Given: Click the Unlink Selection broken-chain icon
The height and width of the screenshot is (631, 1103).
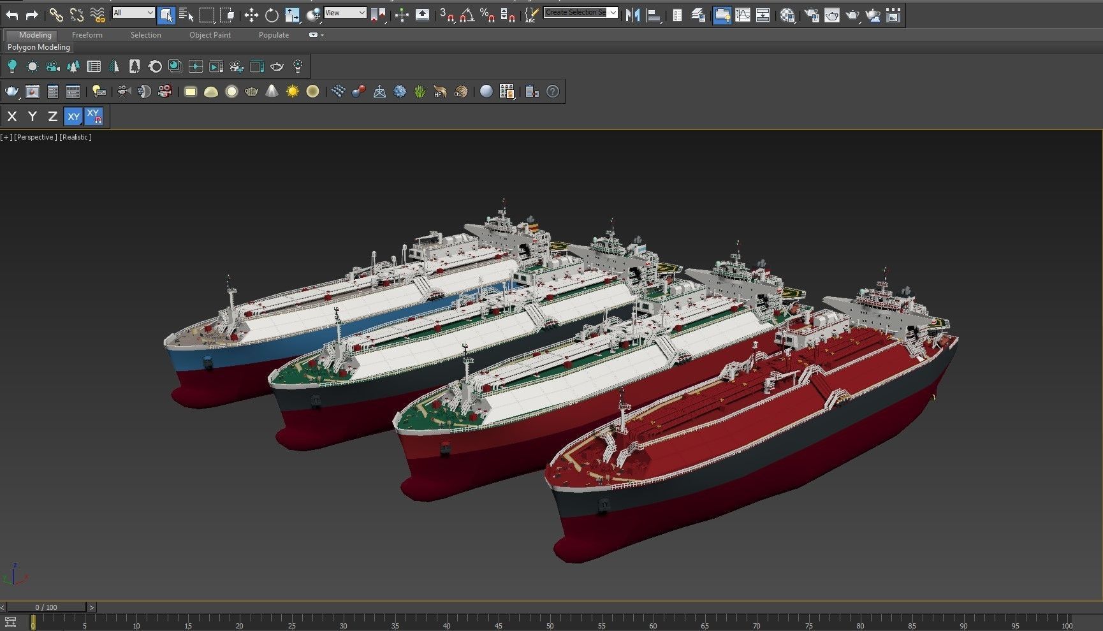Looking at the screenshot, I should point(77,15).
